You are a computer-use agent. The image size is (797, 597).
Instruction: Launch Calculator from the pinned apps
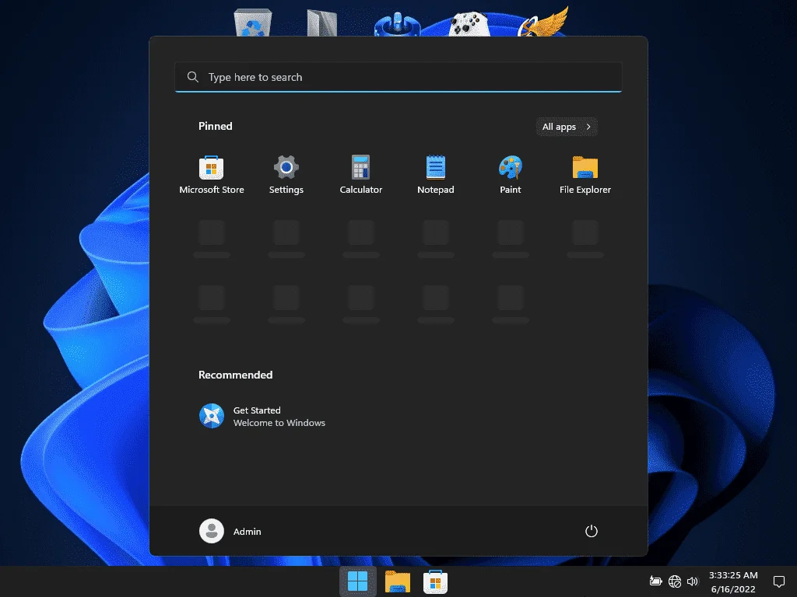tap(361, 175)
